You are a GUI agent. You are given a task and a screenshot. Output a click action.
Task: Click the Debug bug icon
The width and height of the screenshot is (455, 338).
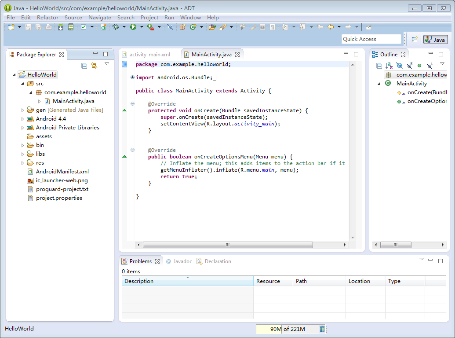116,27
